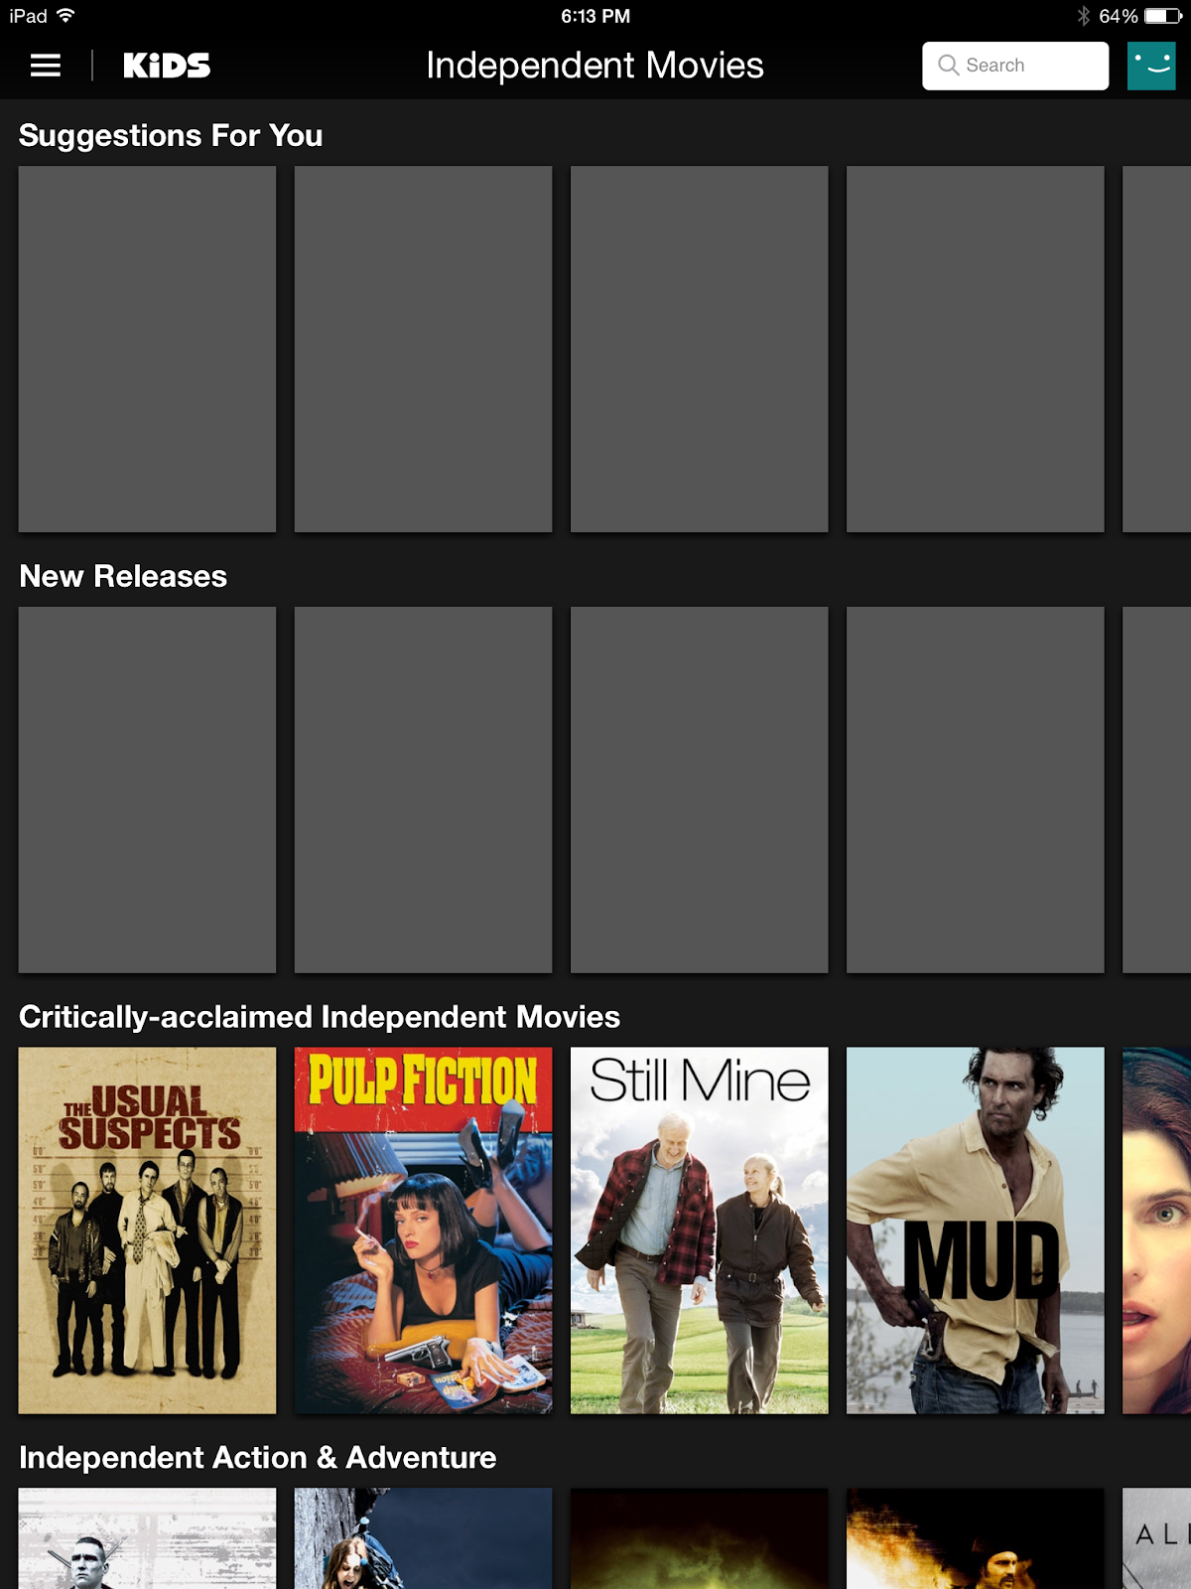
Task: Open the hamburger navigation menu
Action: [46, 66]
